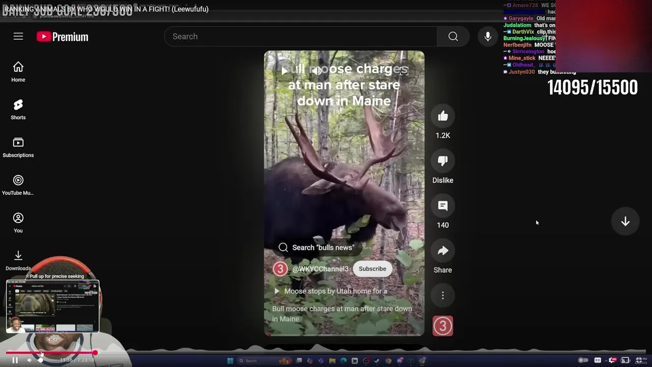This screenshot has height=367, width=652.
Task: Open the comments showing 140
Action: click(443, 206)
